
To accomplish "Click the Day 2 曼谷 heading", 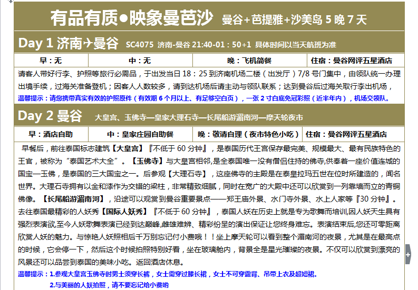I will (50, 115).
